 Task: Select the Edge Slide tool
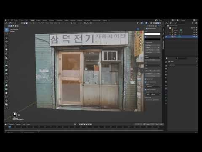[x=6, y=97]
